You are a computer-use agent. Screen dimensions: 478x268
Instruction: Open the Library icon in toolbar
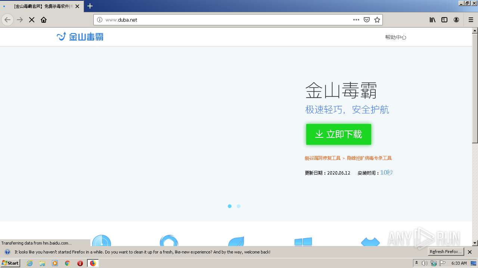(432, 20)
